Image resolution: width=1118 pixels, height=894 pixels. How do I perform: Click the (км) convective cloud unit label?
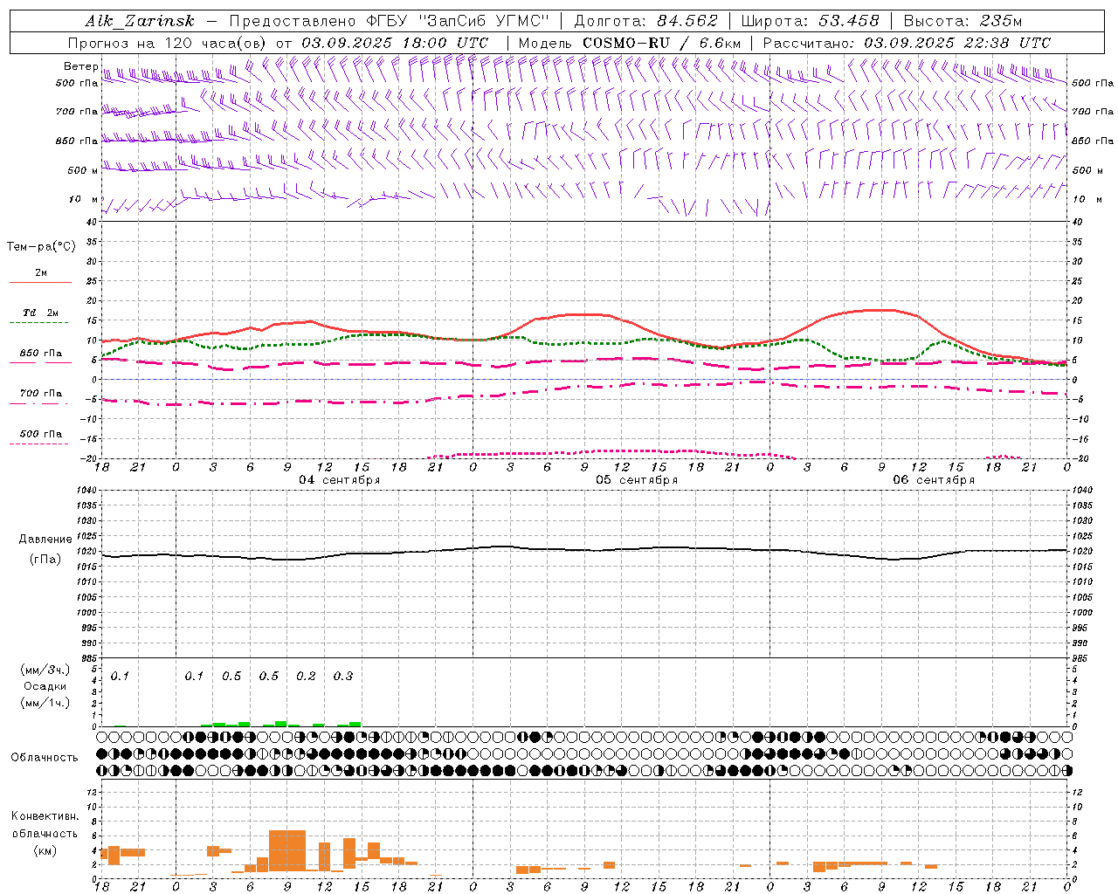point(45,850)
